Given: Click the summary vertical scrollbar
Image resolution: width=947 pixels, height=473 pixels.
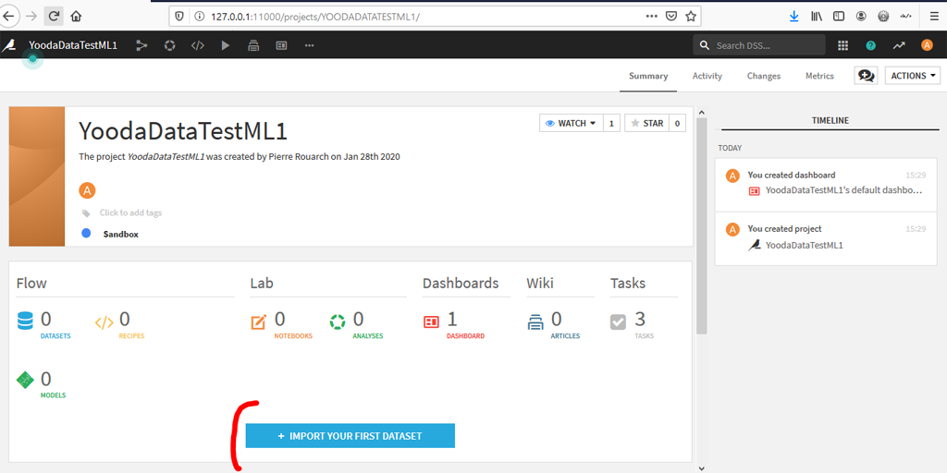Looking at the screenshot, I should click(x=701, y=225).
